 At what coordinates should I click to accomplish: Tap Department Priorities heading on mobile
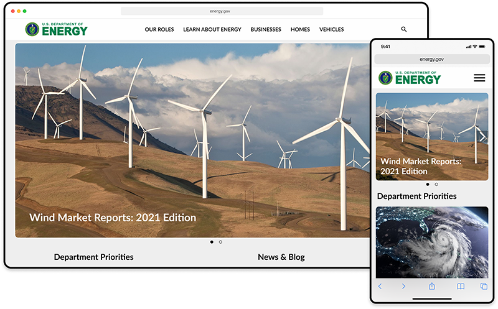coord(416,196)
